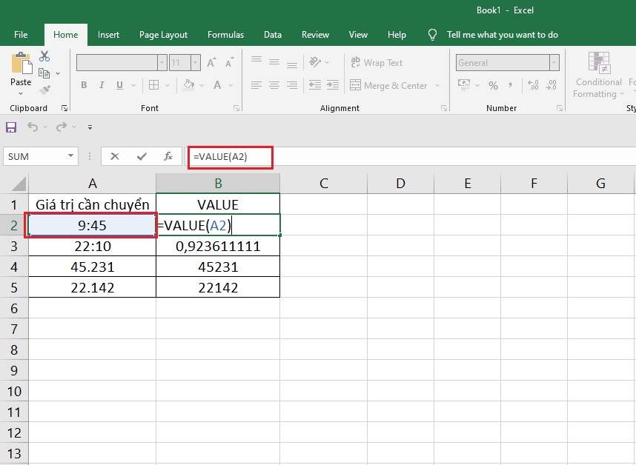Open the General number format dropdown
636x465 pixels.
pos(554,62)
